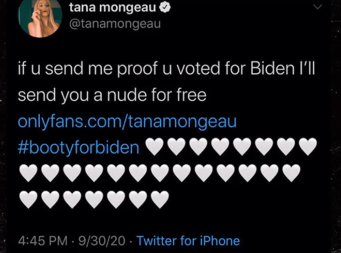Click the "send you a nude for free" line
This screenshot has height=253, width=341.
112,95
